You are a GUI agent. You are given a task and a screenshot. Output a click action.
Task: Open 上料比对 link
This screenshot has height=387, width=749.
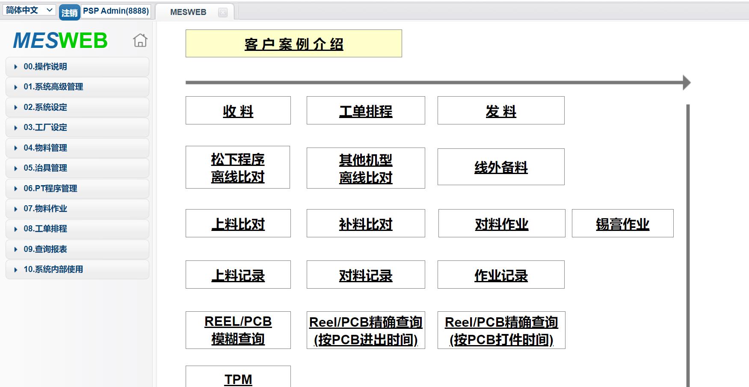(238, 224)
